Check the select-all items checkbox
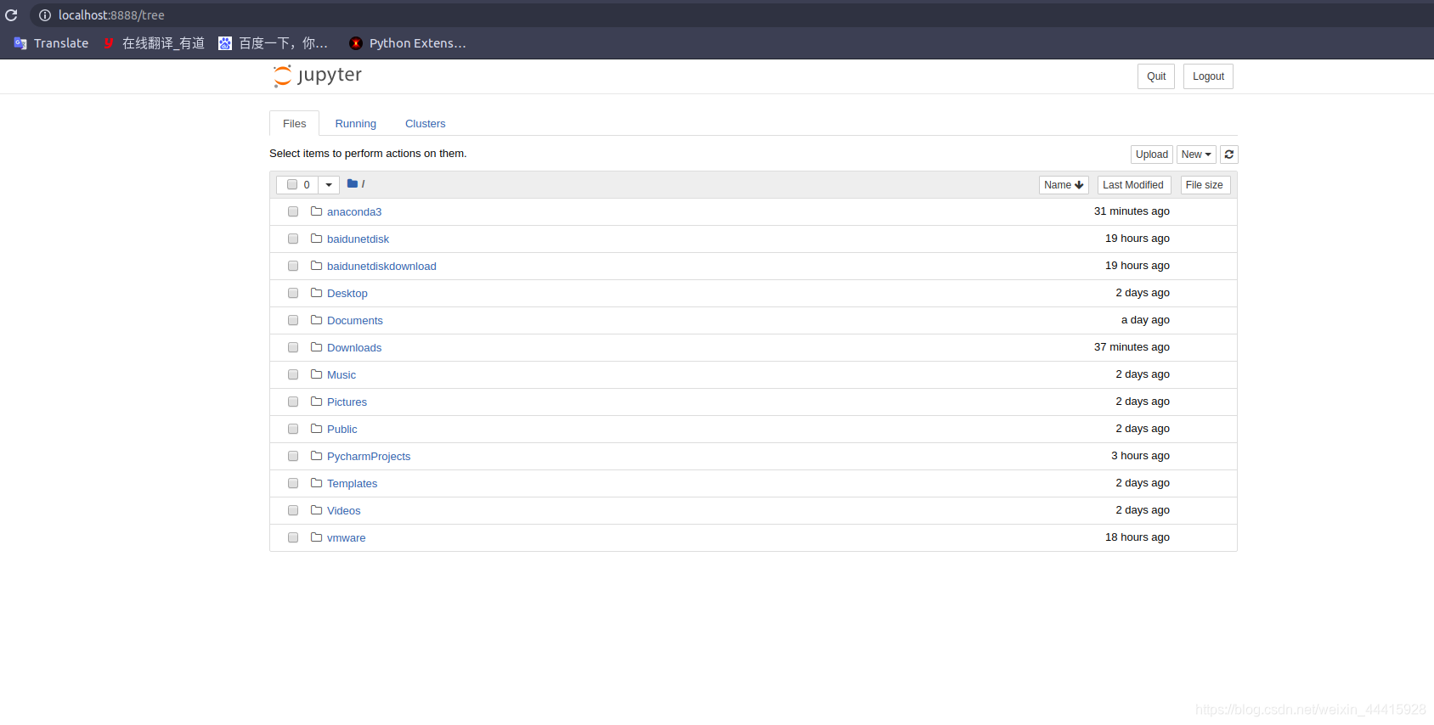 (292, 184)
